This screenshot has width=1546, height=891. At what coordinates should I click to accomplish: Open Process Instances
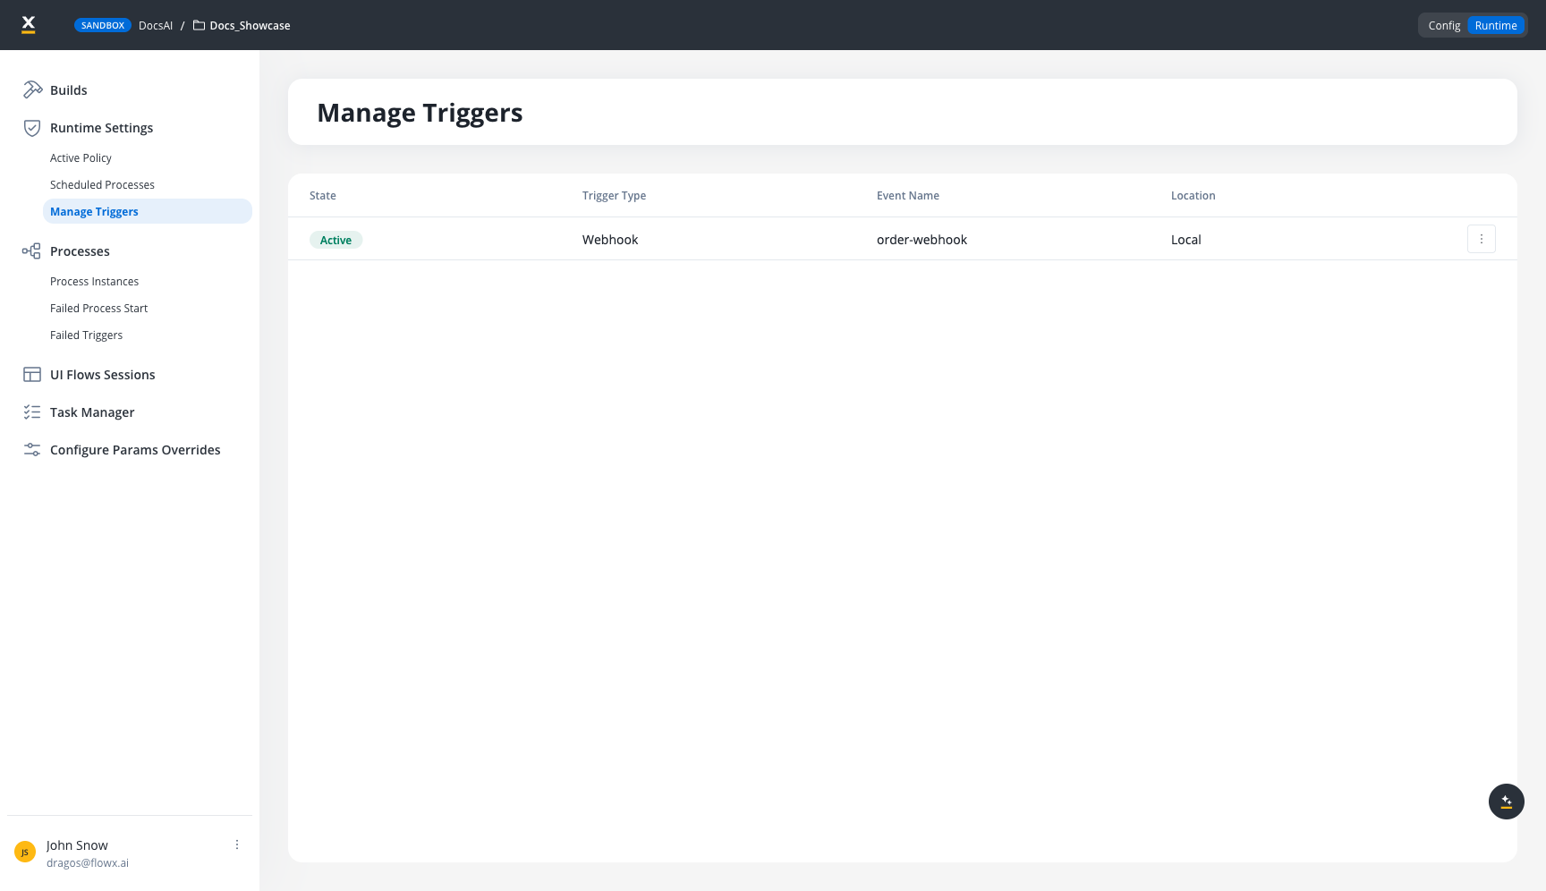click(94, 281)
